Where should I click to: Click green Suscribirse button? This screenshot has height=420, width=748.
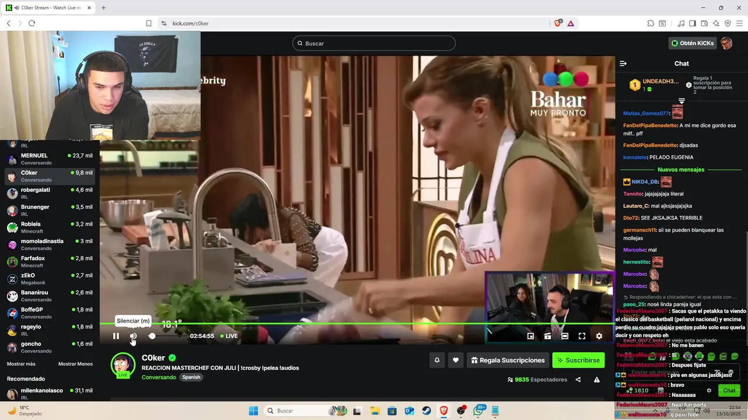[x=579, y=360]
